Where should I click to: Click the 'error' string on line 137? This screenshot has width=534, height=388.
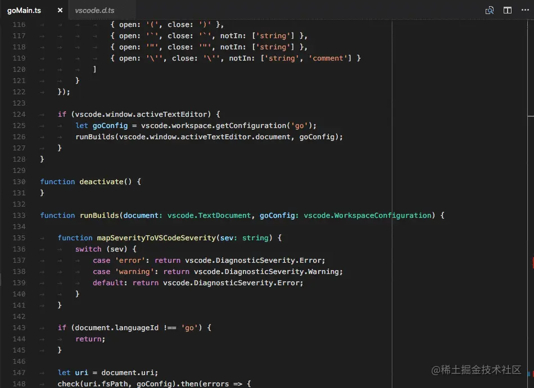point(130,260)
